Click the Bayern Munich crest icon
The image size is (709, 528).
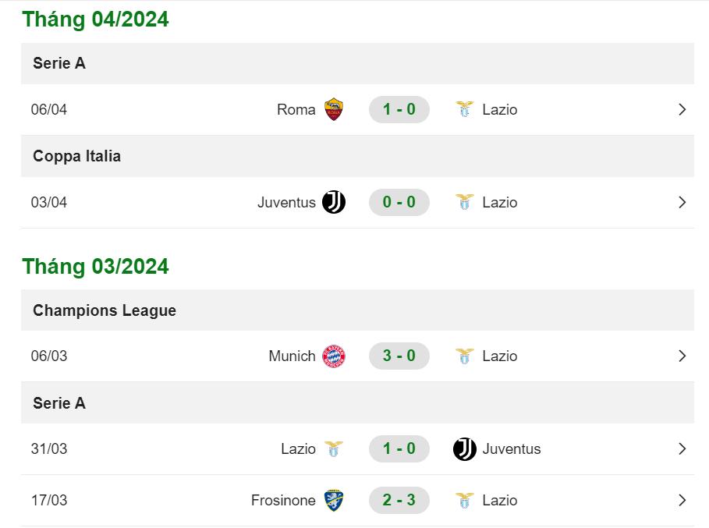pyautogui.click(x=334, y=356)
